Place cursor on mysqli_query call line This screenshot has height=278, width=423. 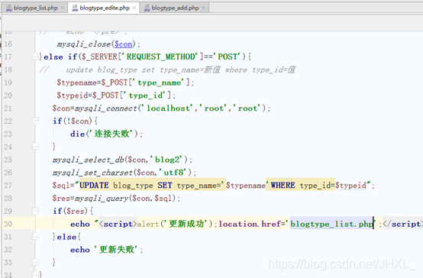point(116,198)
